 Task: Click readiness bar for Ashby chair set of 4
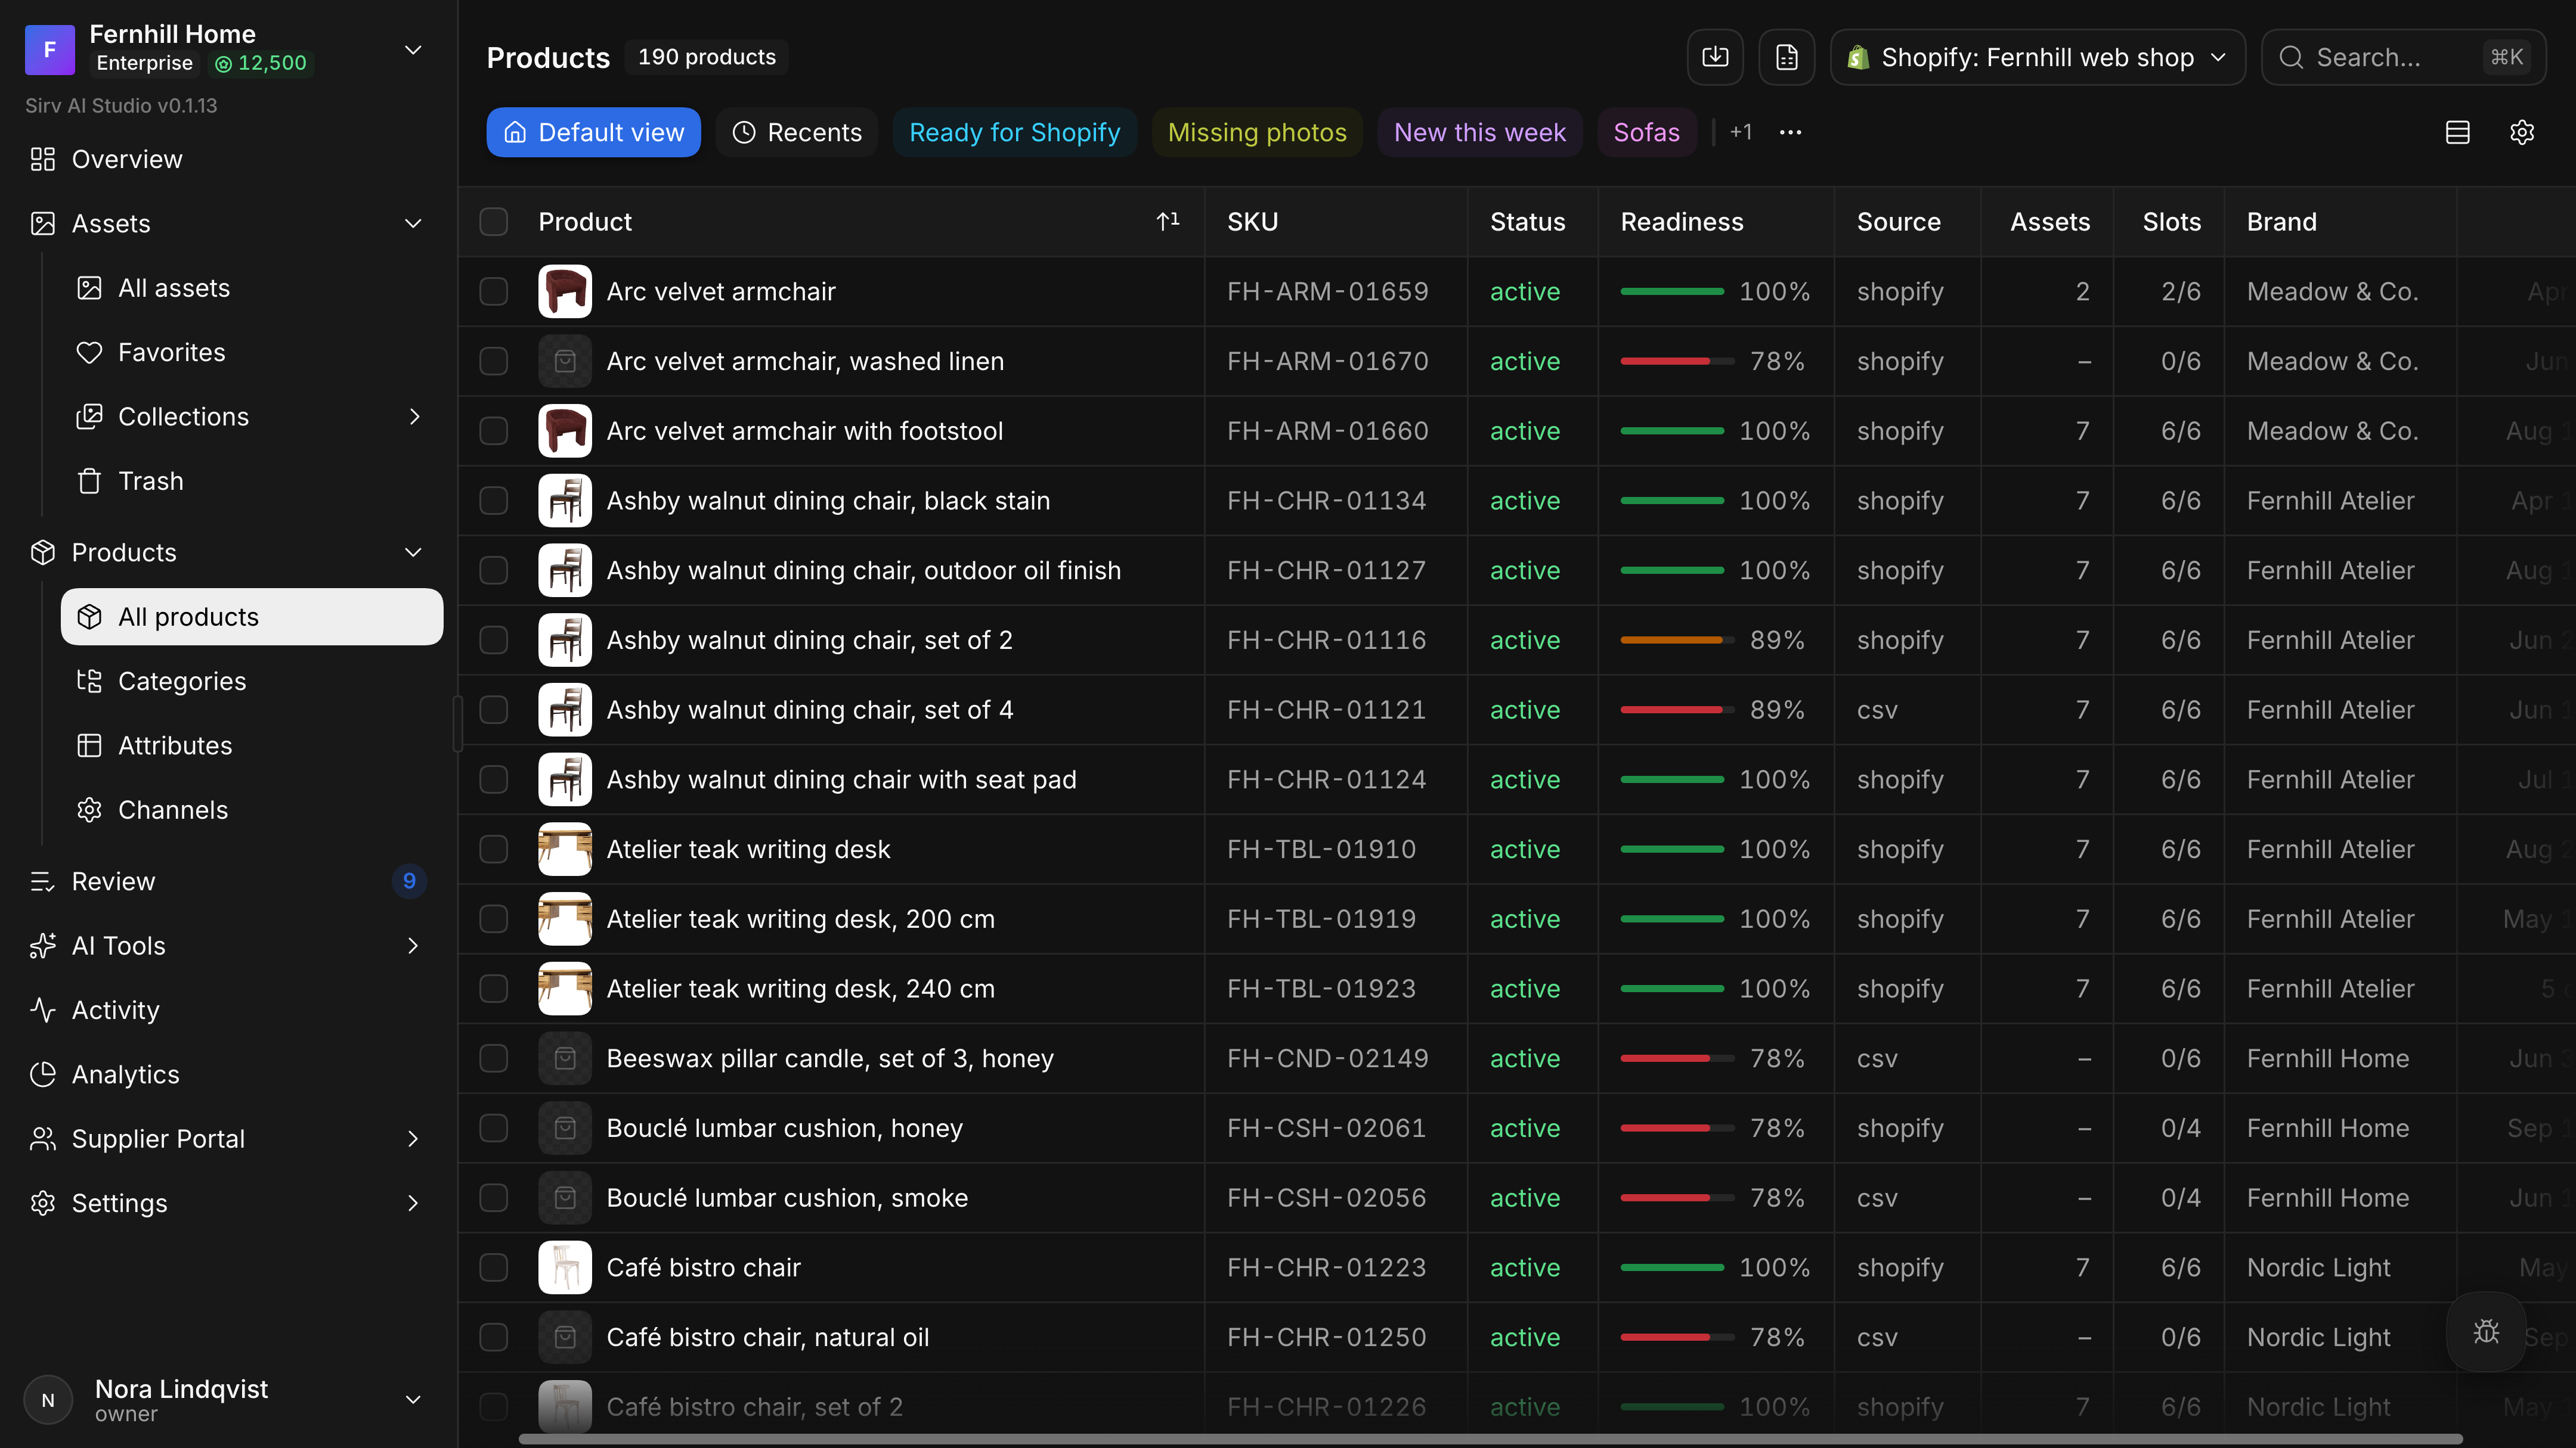(x=1677, y=710)
